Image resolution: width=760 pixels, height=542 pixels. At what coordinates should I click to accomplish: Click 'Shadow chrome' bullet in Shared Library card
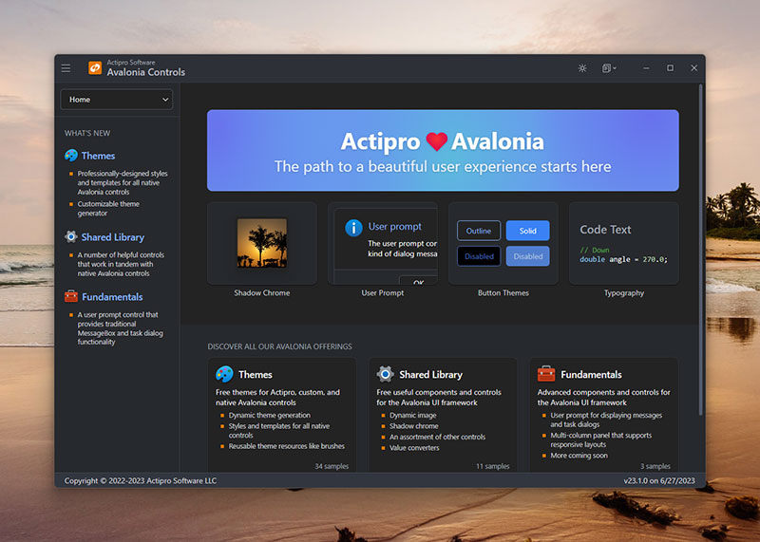(x=414, y=426)
